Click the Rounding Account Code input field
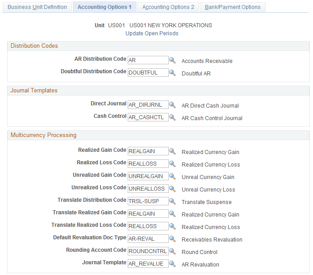 pyautogui.click(x=148, y=251)
